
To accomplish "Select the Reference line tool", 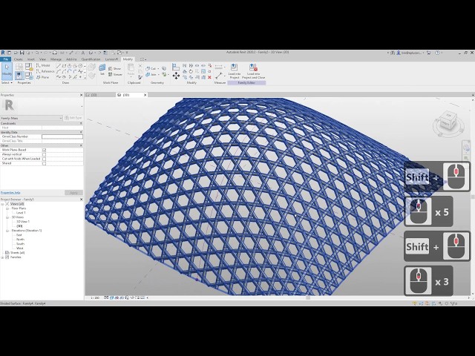I will tap(45, 71).
